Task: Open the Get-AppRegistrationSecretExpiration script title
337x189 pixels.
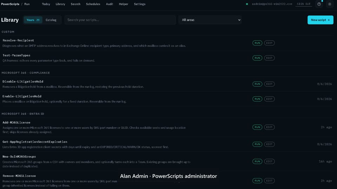Action: tap(35, 142)
